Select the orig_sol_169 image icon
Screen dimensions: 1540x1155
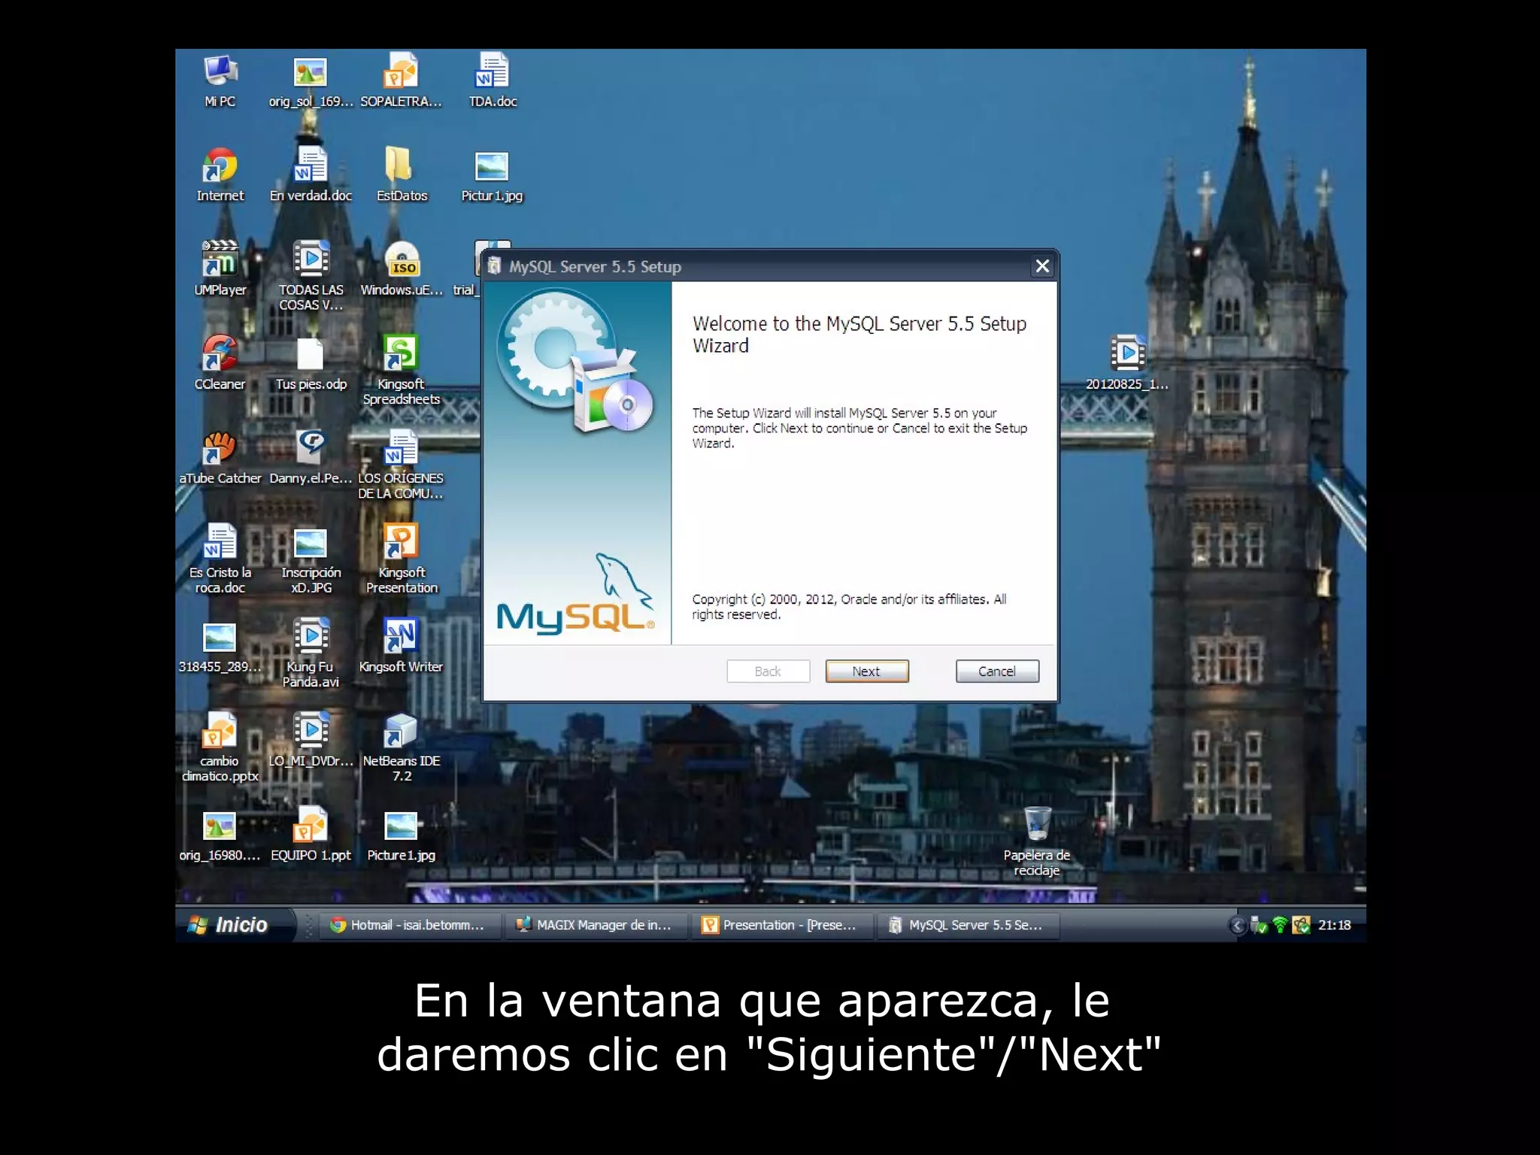point(311,81)
